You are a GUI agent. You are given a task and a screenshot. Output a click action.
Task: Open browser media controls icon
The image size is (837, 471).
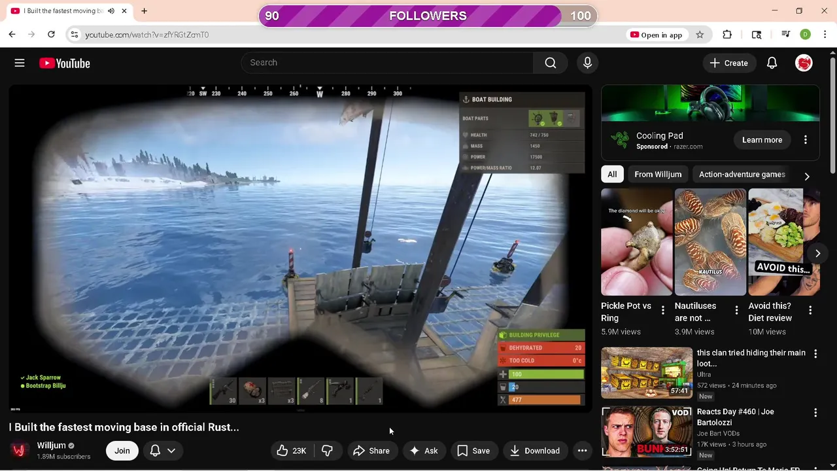(786, 35)
